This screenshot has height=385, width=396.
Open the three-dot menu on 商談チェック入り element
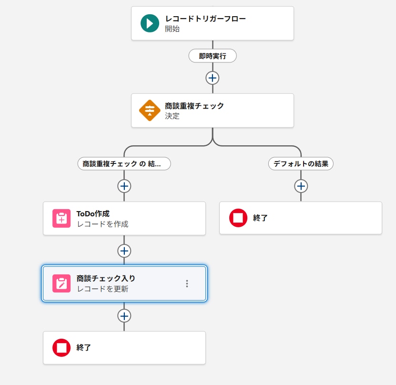(x=187, y=283)
